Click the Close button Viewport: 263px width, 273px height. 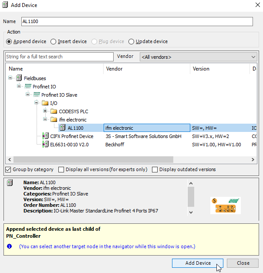[x=243, y=263]
